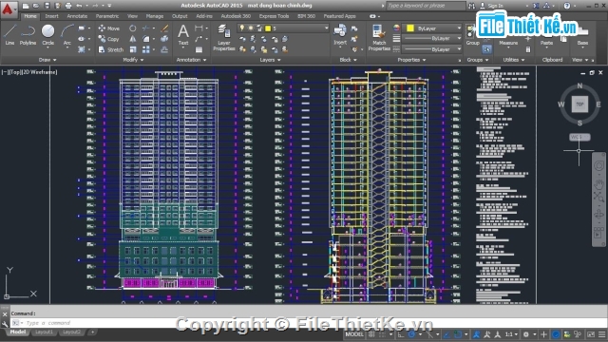The height and width of the screenshot is (342, 608).
Task: Select the Polyline tool
Action: pos(28,34)
